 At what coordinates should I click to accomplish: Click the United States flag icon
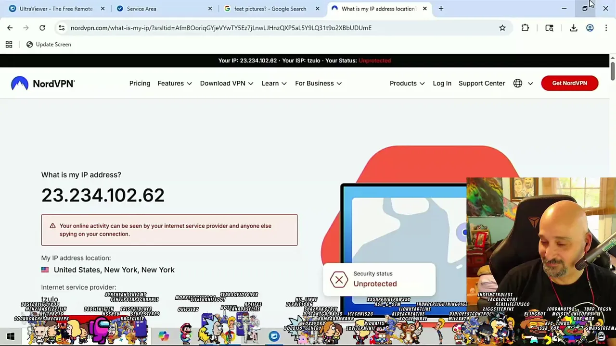click(x=45, y=270)
